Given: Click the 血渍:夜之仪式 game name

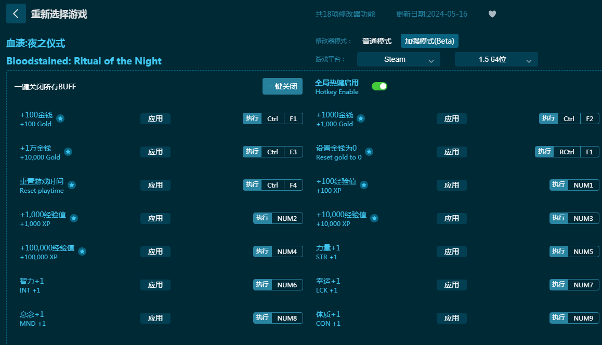Looking at the screenshot, I should point(36,43).
